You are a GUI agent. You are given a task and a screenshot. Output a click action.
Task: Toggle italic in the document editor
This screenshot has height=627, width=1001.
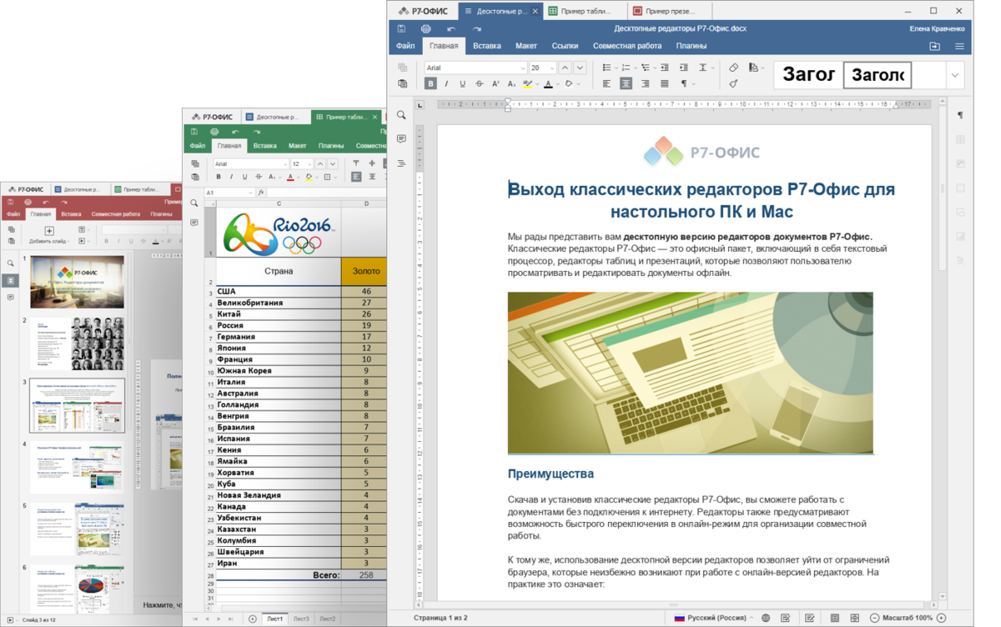tap(446, 83)
